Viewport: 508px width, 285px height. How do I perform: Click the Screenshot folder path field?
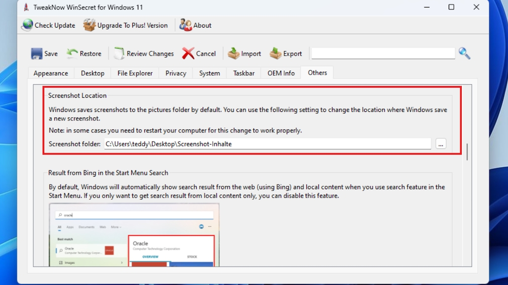[x=268, y=144]
